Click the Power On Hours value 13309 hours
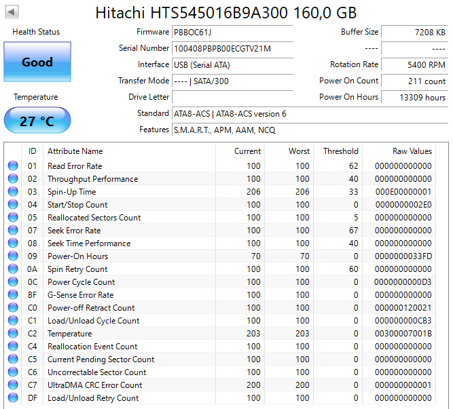This screenshot has height=409, width=453. pos(414,97)
